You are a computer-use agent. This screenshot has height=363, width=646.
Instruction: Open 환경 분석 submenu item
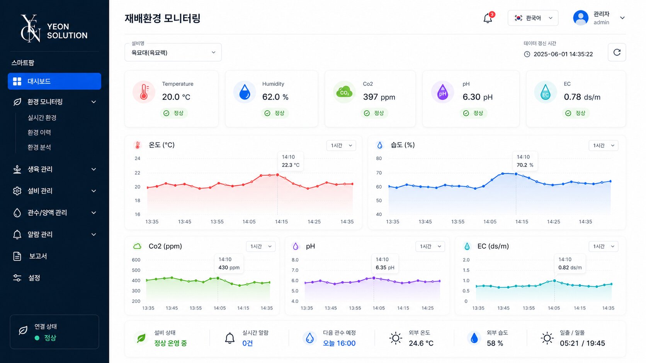click(x=39, y=147)
